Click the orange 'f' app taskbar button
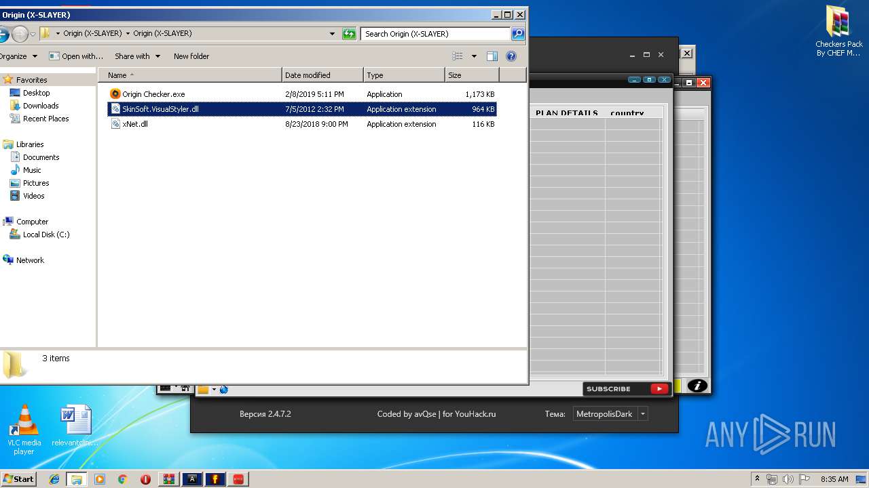 pos(215,479)
